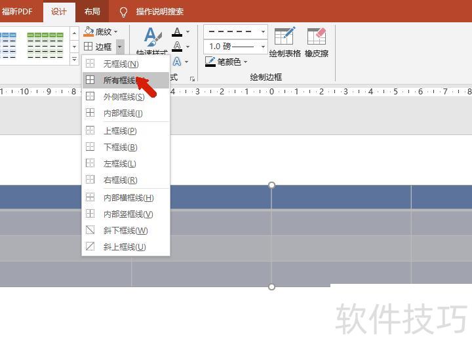Apply 斜下框线(W) diagonal down border
This screenshot has height=354, width=472.
pyautogui.click(x=126, y=231)
